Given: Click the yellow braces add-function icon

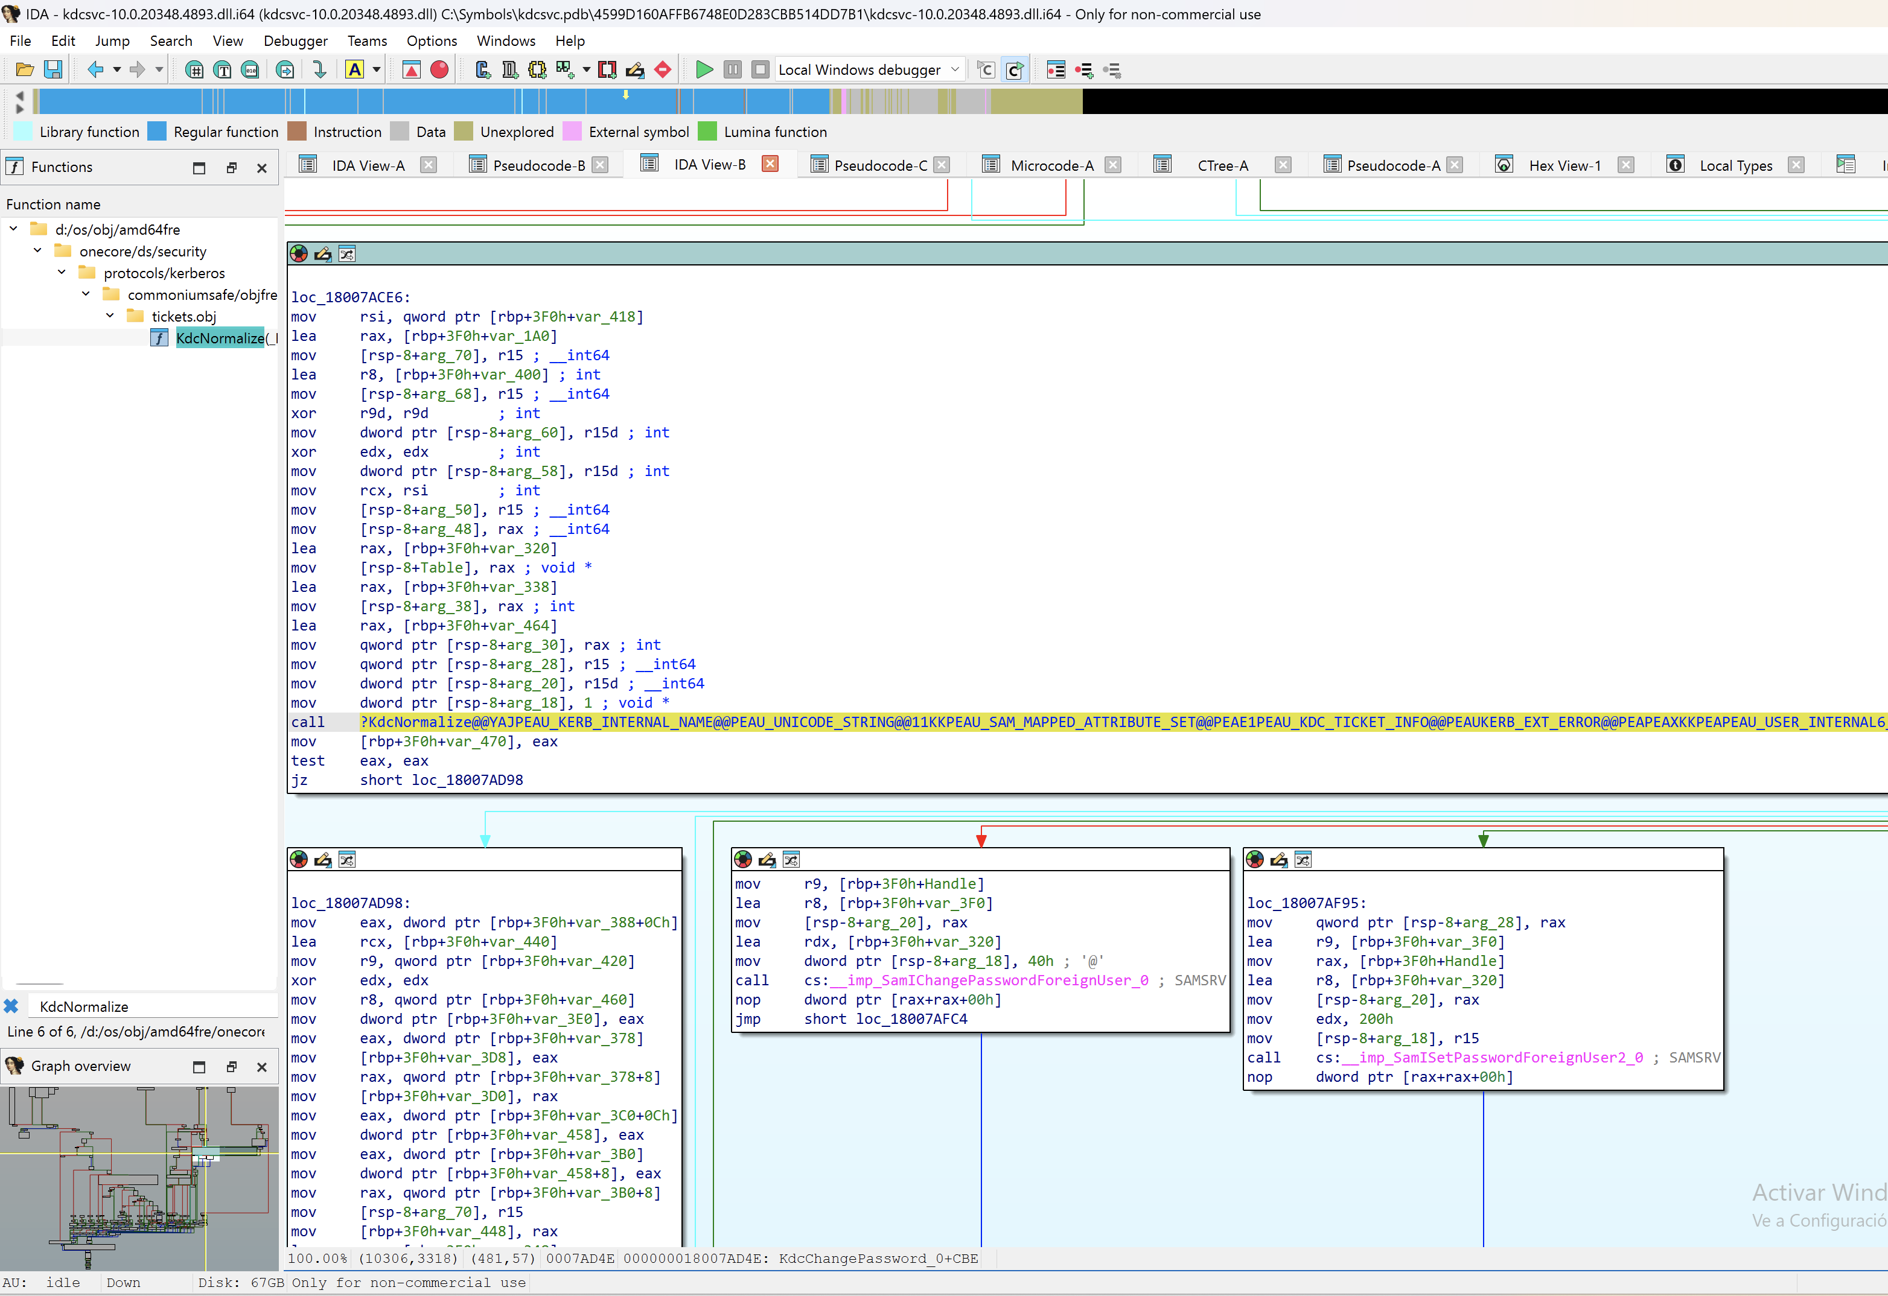Looking at the screenshot, I should [537, 70].
